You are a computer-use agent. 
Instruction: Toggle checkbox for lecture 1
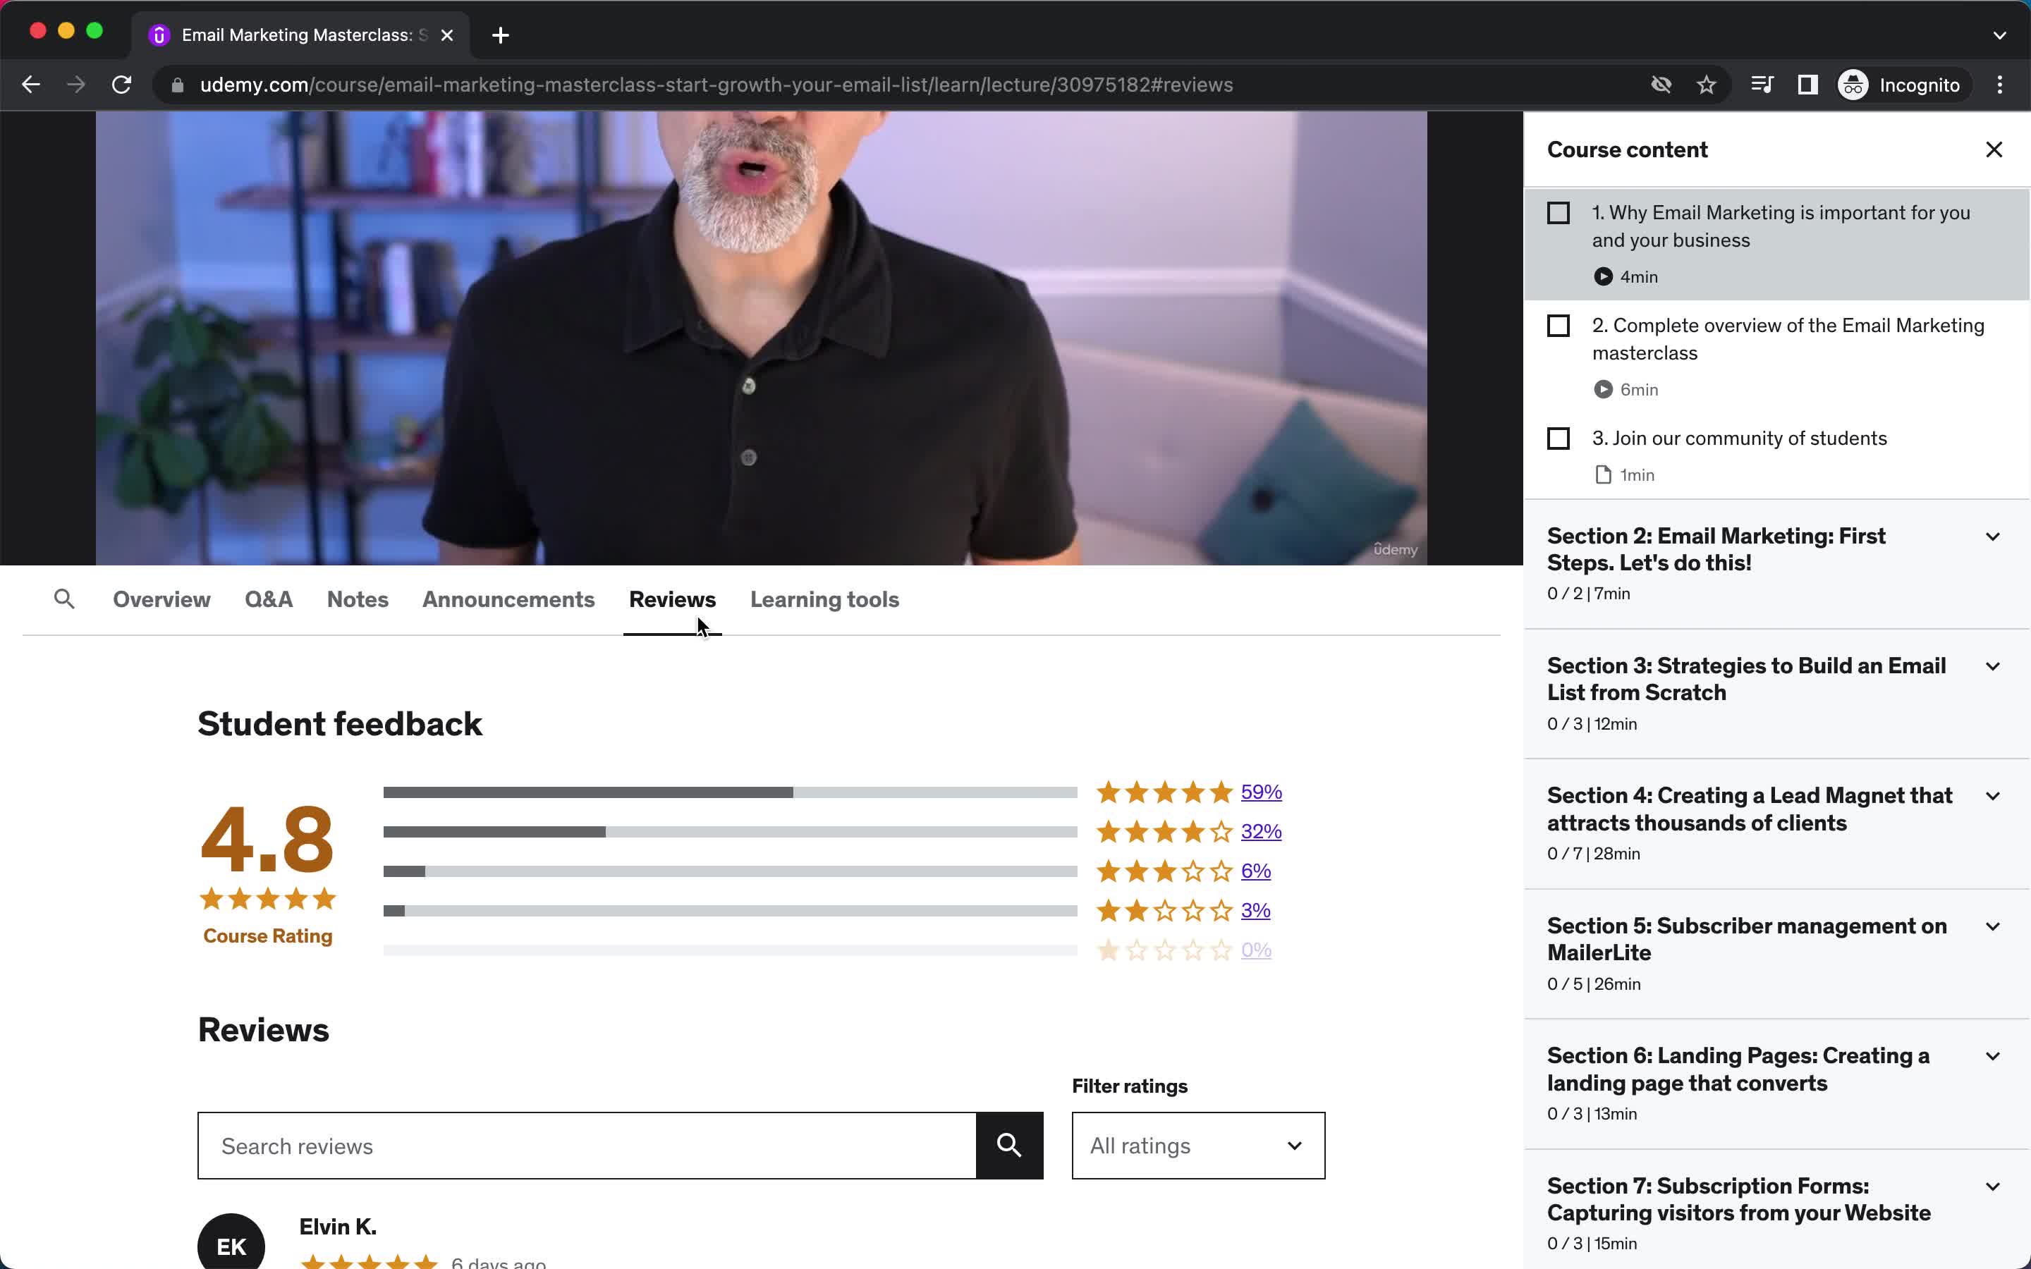coord(1556,212)
